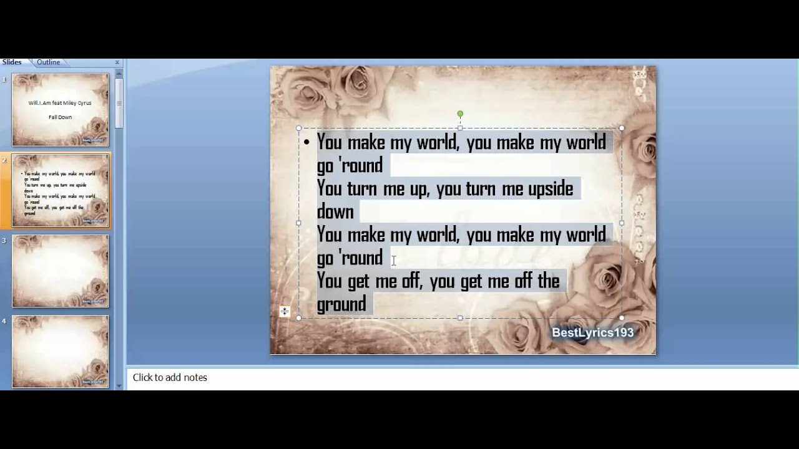Viewport: 799px width, 449px height.
Task: Switch to the Slides tab
Action: [12, 62]
